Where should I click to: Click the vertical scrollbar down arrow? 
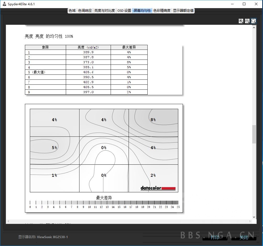254,217
